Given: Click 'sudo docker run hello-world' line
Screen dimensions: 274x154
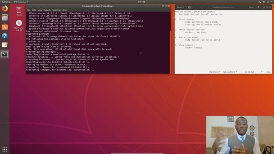Looking at the screenshot, I should click(x=203, y=40).
